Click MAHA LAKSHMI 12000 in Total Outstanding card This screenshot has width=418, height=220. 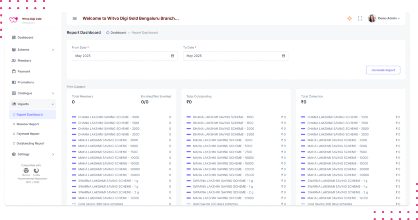coord(223,198)
